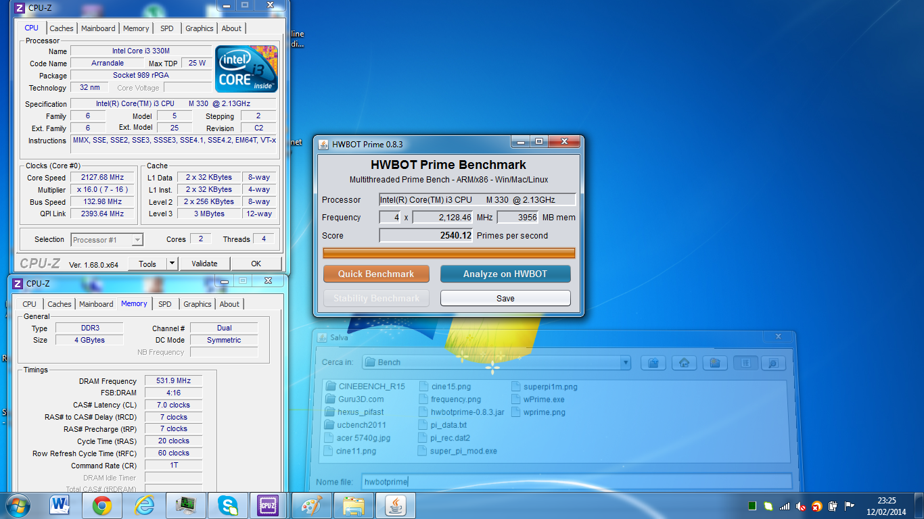Click the network signal tray icon
The image size is (924, 519).
[785, 505]
